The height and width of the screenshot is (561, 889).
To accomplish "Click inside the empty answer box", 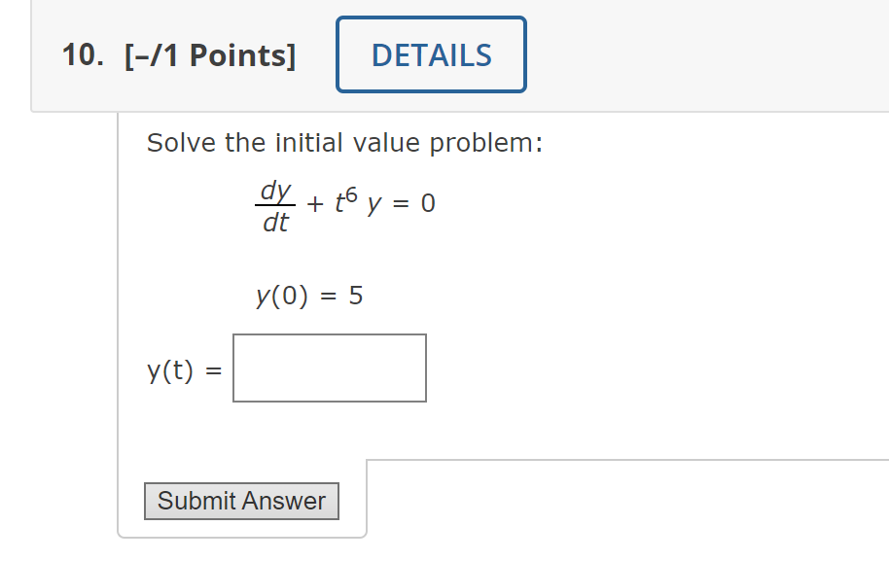I will [x=329, y=368].
